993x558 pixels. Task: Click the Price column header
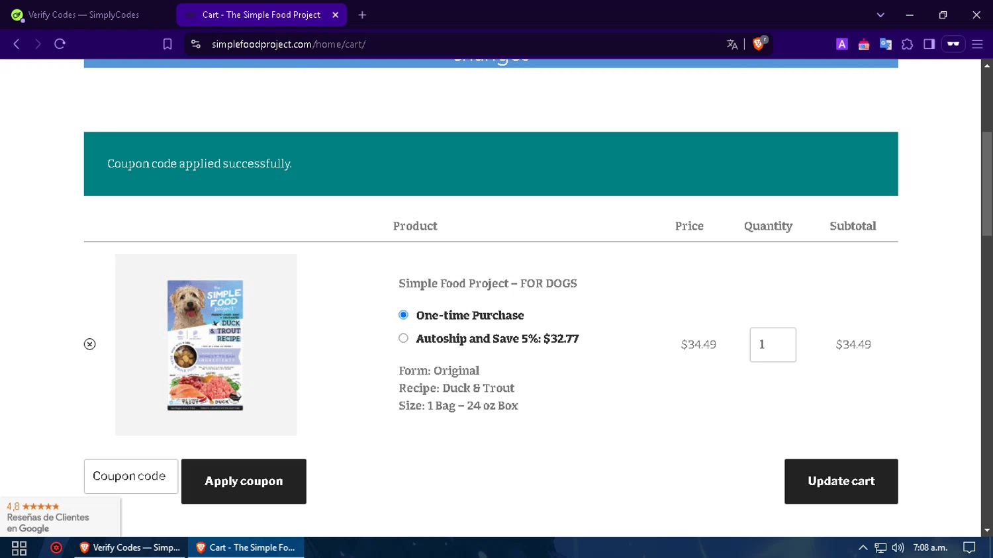[x=689, y=226]
